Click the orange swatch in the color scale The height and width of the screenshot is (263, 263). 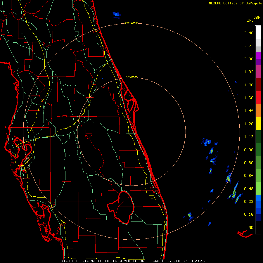pos(258,110)
